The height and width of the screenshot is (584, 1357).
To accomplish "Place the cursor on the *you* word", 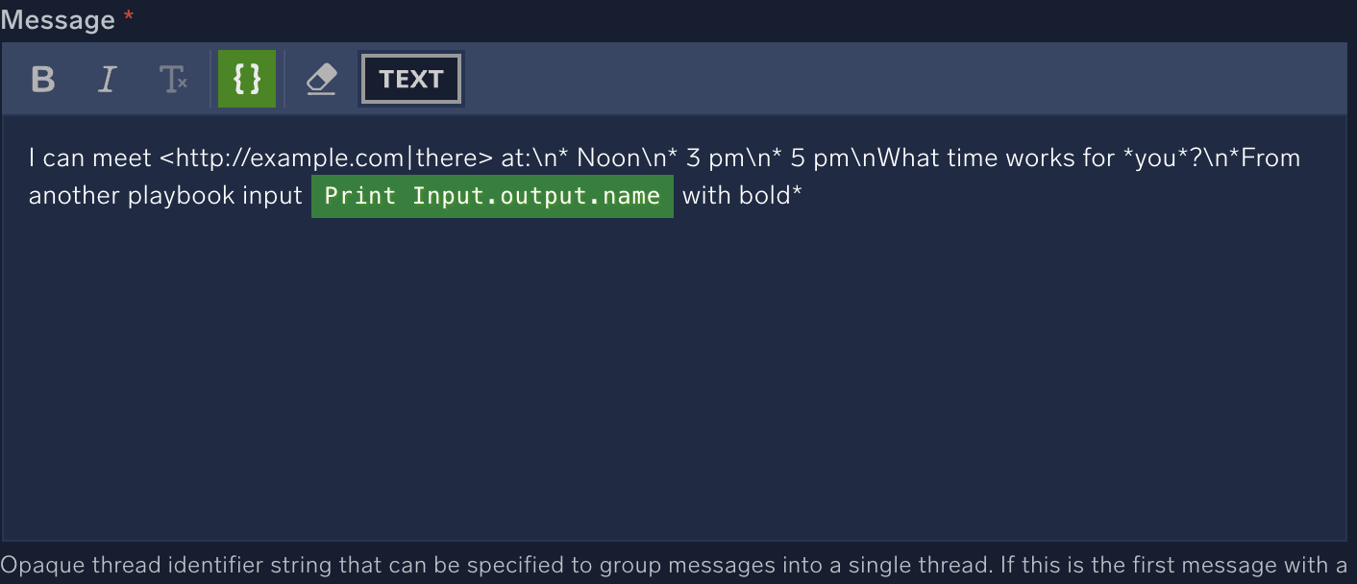I will pos(1156,158).
